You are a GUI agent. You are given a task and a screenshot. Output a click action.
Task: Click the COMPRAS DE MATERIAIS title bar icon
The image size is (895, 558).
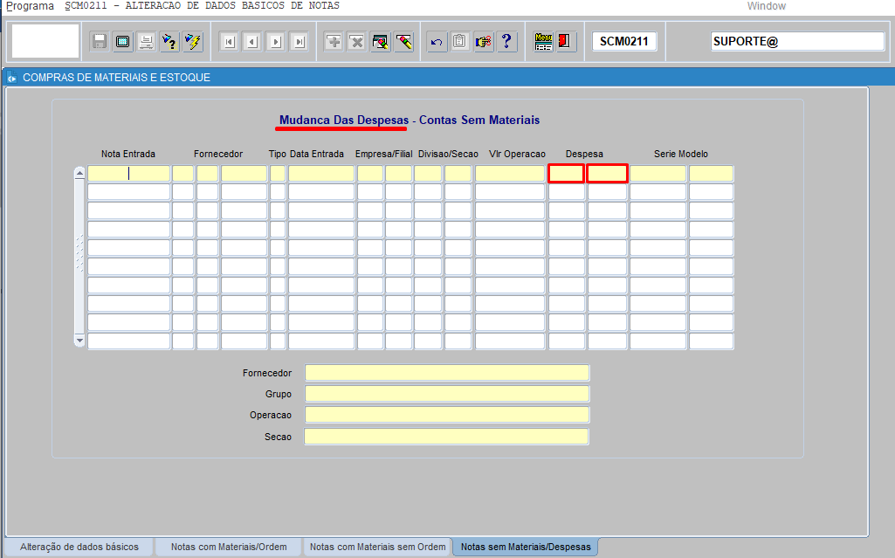pos(12,78)
